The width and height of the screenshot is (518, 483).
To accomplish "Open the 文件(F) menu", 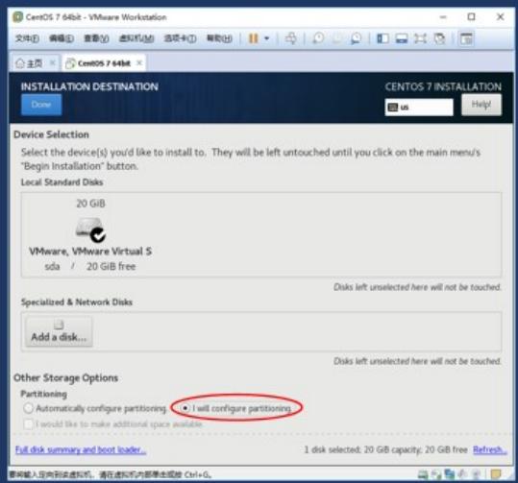I will (27, 38).
